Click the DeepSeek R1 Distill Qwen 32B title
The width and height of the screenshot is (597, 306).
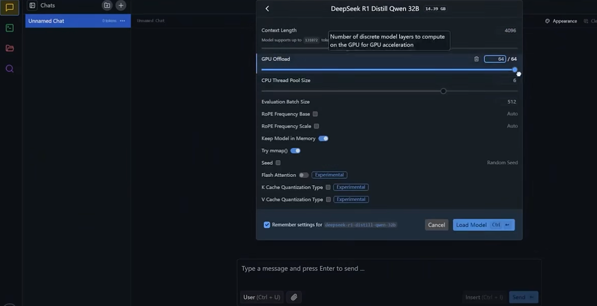click(x=375, y=8)
